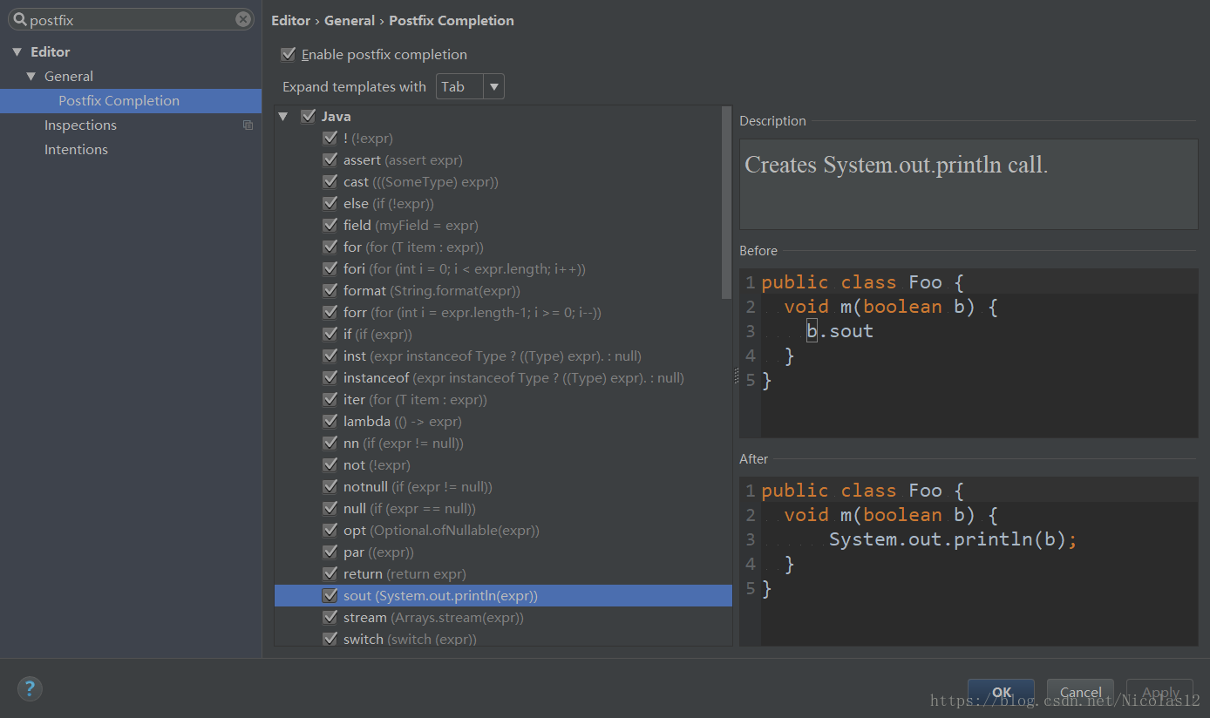Select the field (myField = expr) template

point(503,225)
